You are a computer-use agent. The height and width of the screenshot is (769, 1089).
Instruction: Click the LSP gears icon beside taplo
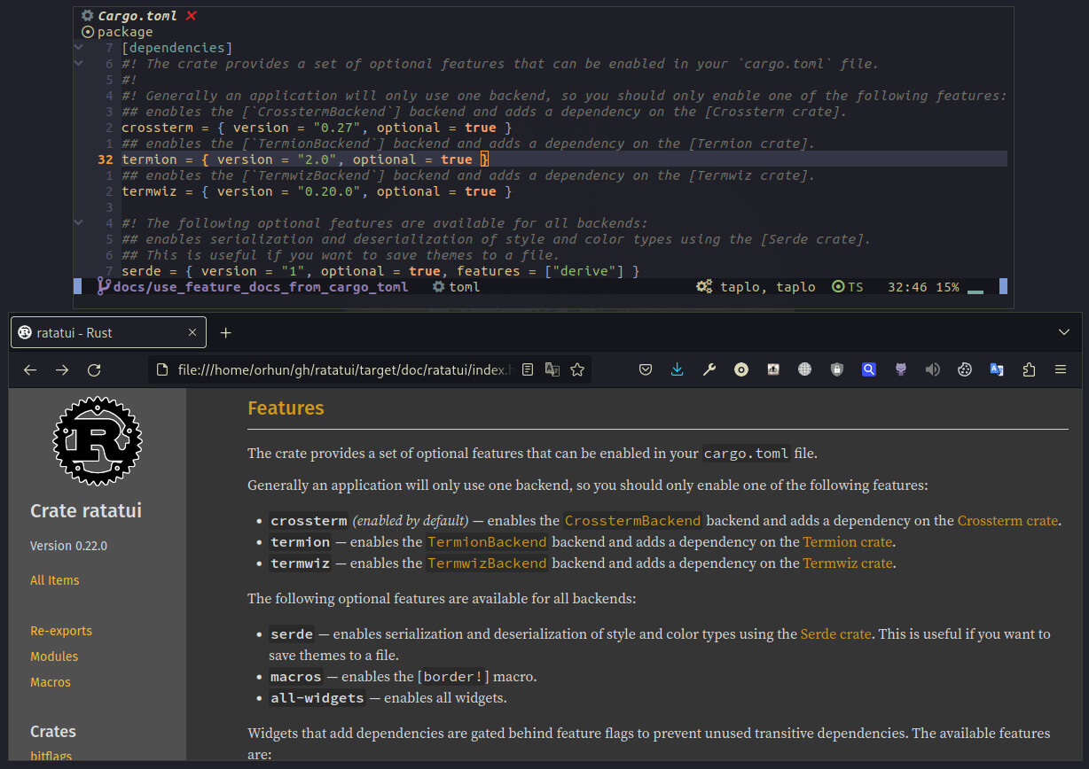[x=704, y=287]
